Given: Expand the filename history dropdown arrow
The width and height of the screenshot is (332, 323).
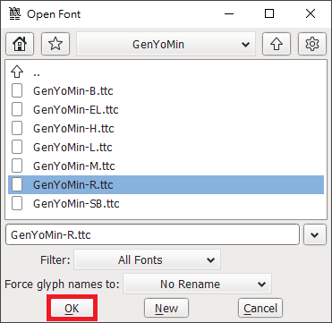Looking at the screenshot, I should tap(315, 234).
